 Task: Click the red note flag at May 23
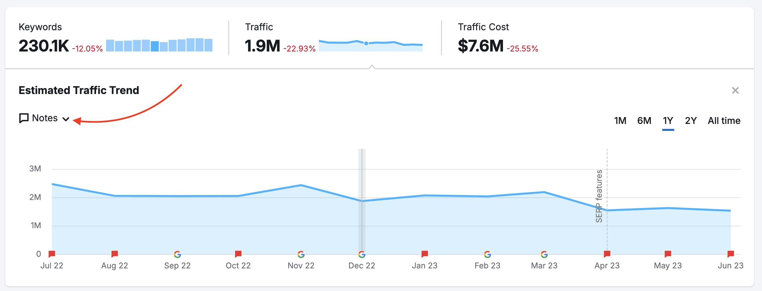point(668,254)
